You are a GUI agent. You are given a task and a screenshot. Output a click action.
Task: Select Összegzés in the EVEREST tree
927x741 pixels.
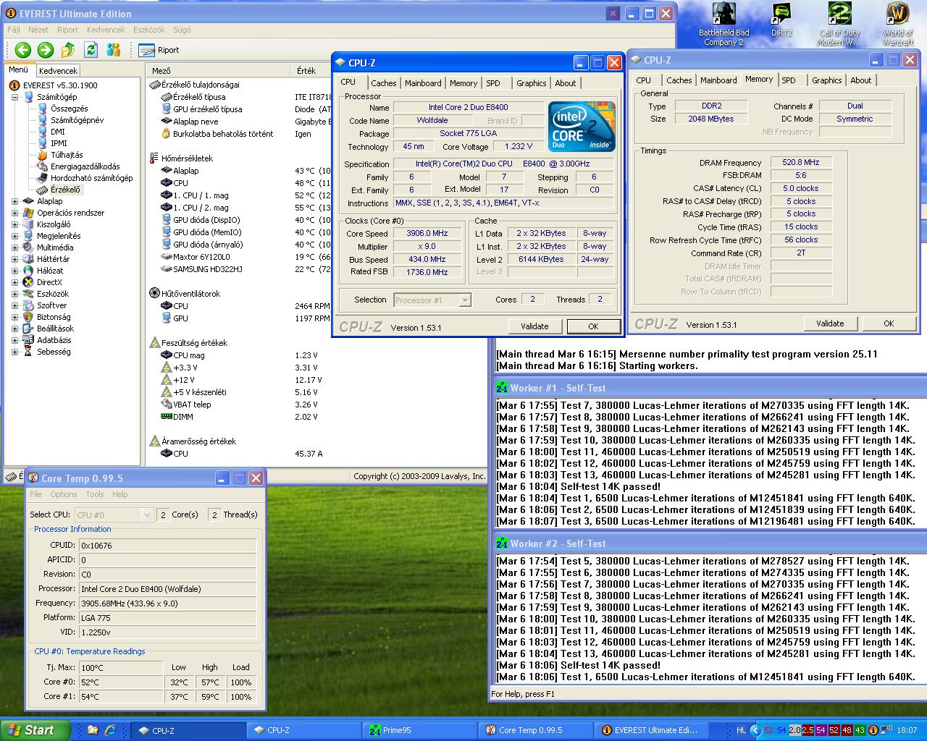(69, 109)
